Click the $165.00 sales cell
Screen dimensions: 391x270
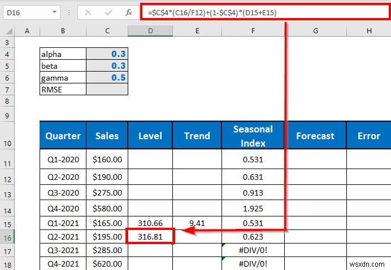pyautogui.click(x=107, y=223)
